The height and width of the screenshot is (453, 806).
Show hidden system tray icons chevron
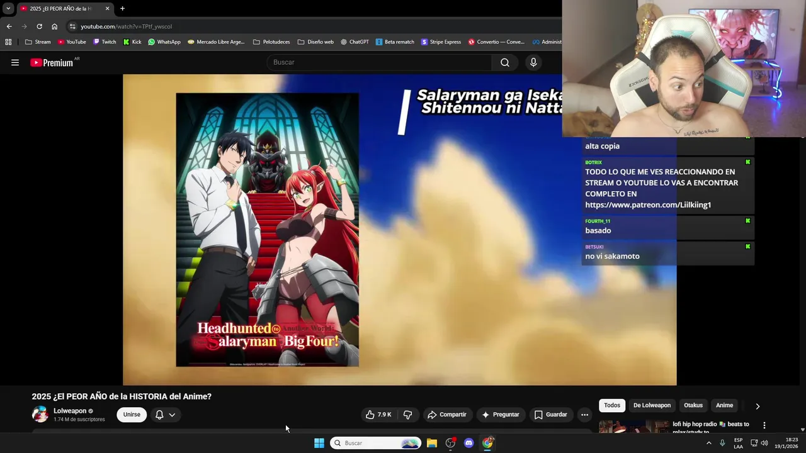[x=708, y=443]
